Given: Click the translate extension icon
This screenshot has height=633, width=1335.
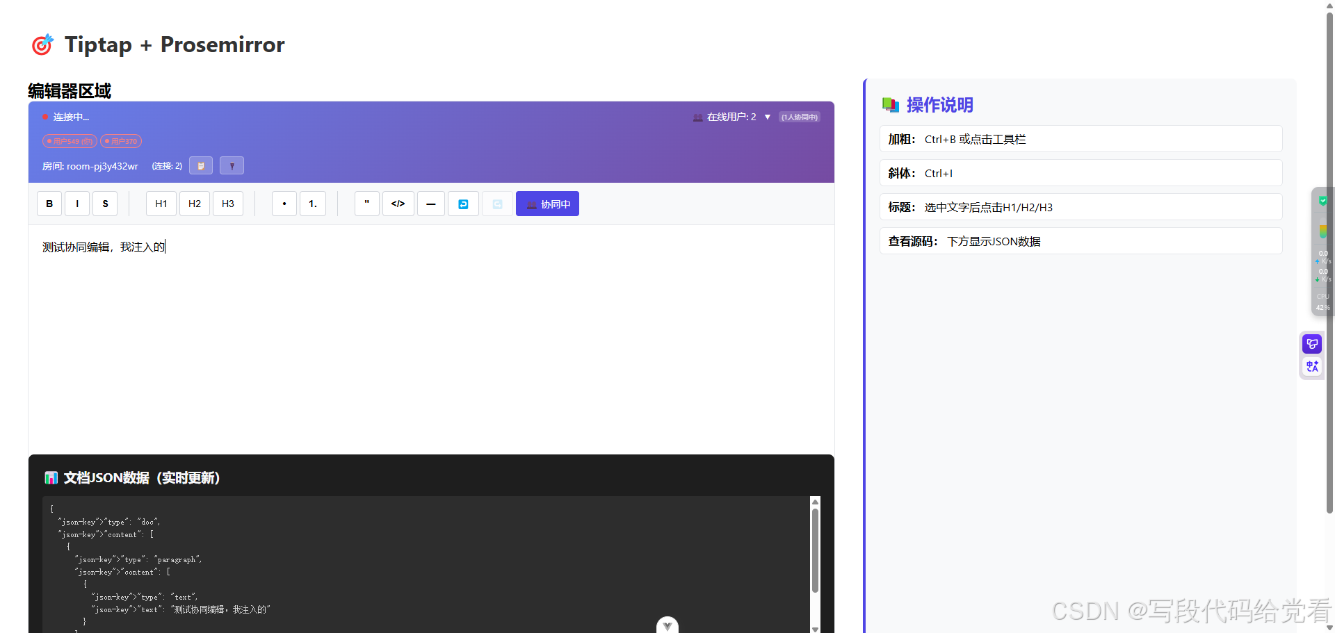Looking at the screenshot, I should pyautogui.click(x=1312, y=366).
